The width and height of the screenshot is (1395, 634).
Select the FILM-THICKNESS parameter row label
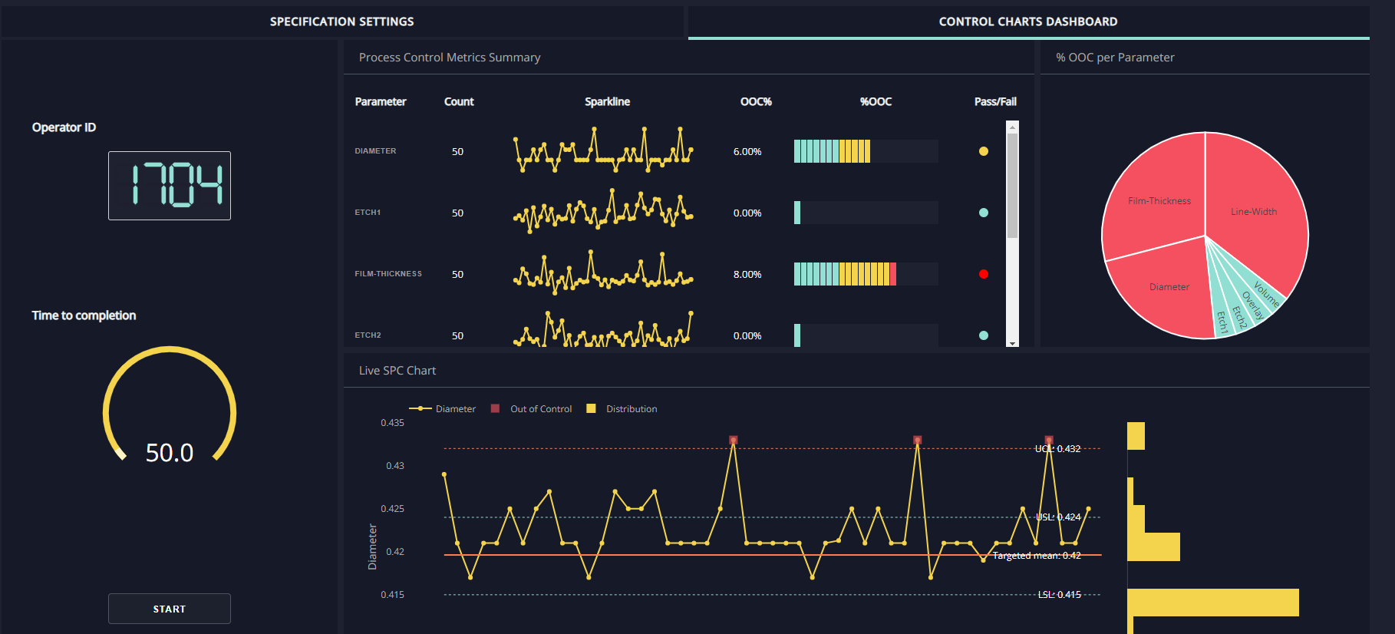click(388, 274)
